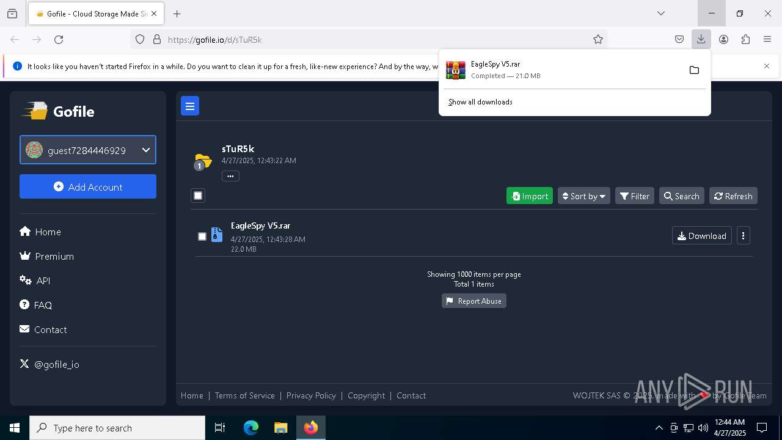
Task: Visit @gofile_io X profile link
Action: click(49, 364)
